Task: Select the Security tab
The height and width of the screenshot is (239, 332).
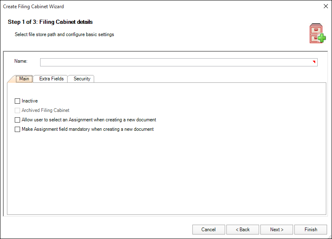Action: click(x=82, y=79)
